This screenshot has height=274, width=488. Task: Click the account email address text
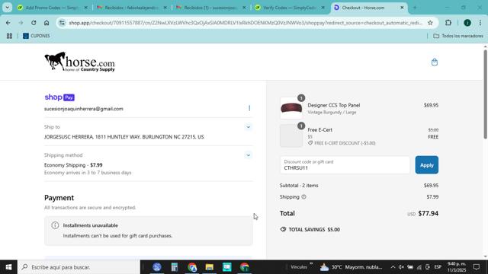pyautogui.click(x=84, y=109)
